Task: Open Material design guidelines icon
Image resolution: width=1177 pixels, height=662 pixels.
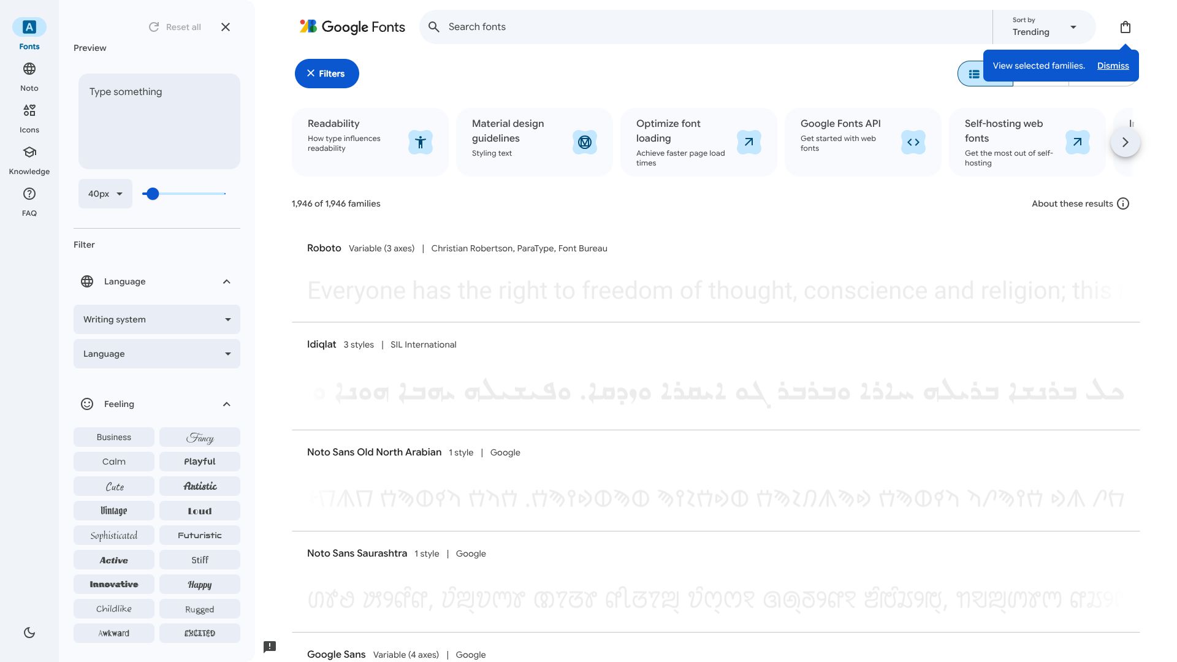Action: [585, 142]
